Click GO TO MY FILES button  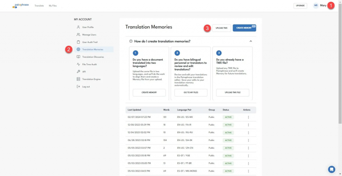pos(191,93)
